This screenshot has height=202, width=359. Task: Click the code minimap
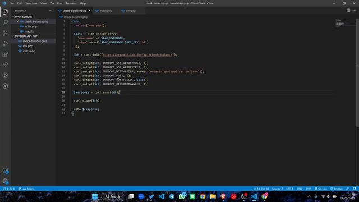point(346,23)
